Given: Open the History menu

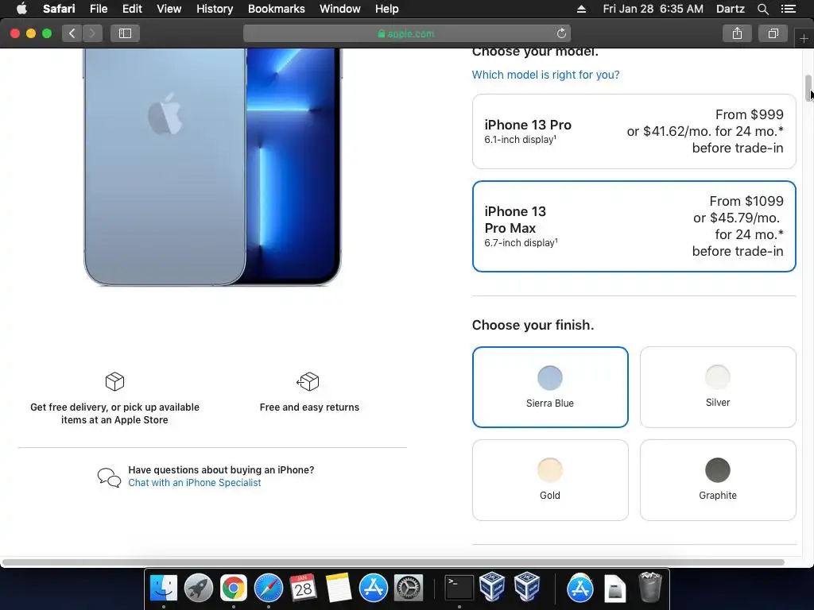Looking at the screenshot, I should 215,9.
